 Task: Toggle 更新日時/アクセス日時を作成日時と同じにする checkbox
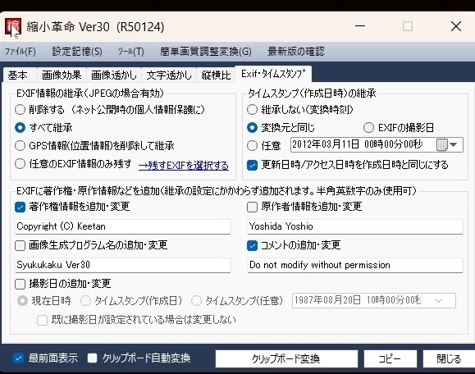pyautogui.click(x=252, y=165)
